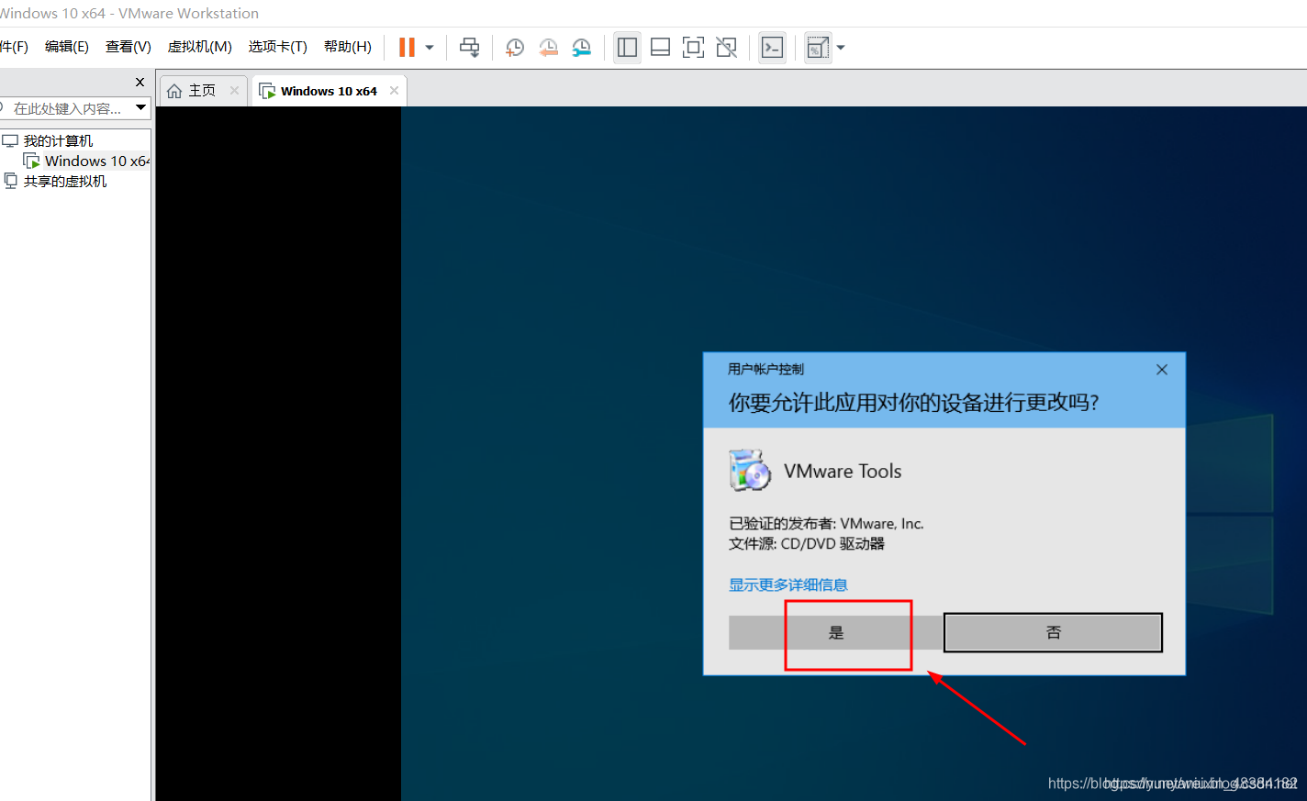This screenshot has width=1307, height=801.
Task: Click the 已验证的发布者: VMware, Inc. text
Action: click(826, 523)
